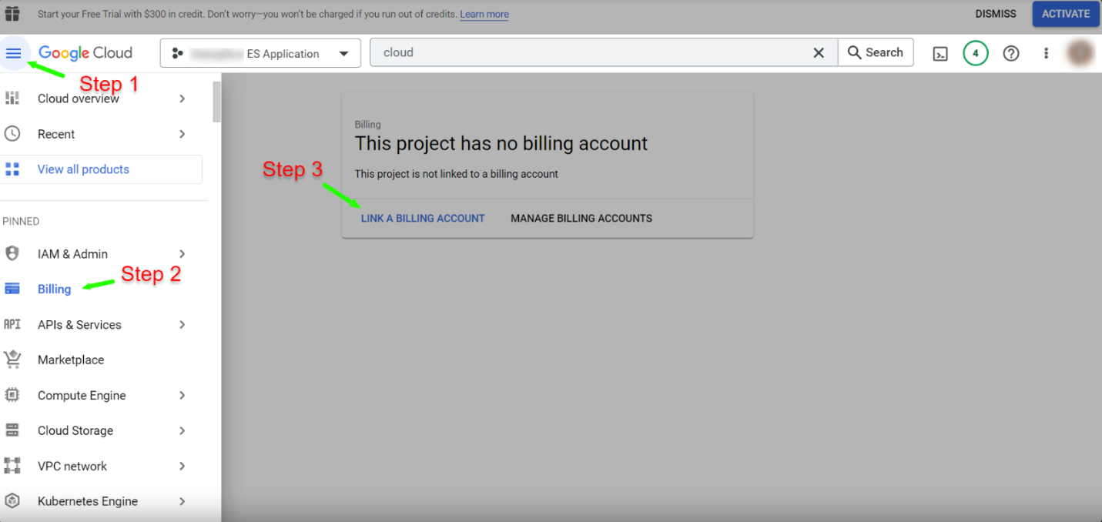Expand the Compute Engine submenu arrow
This screenshot has height=522, width=1102.
[x=183, y=395]
